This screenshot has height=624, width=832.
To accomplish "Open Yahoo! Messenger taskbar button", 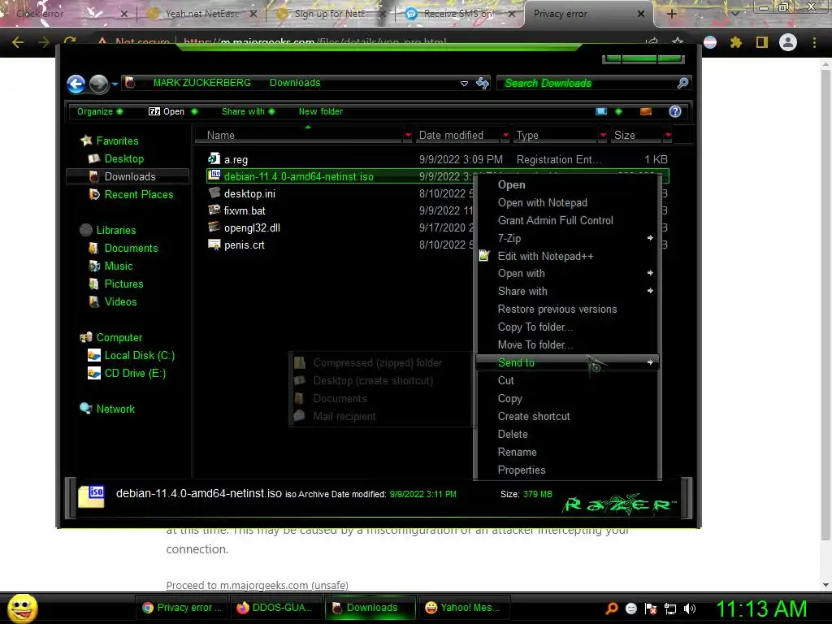I will pos(462,608).
